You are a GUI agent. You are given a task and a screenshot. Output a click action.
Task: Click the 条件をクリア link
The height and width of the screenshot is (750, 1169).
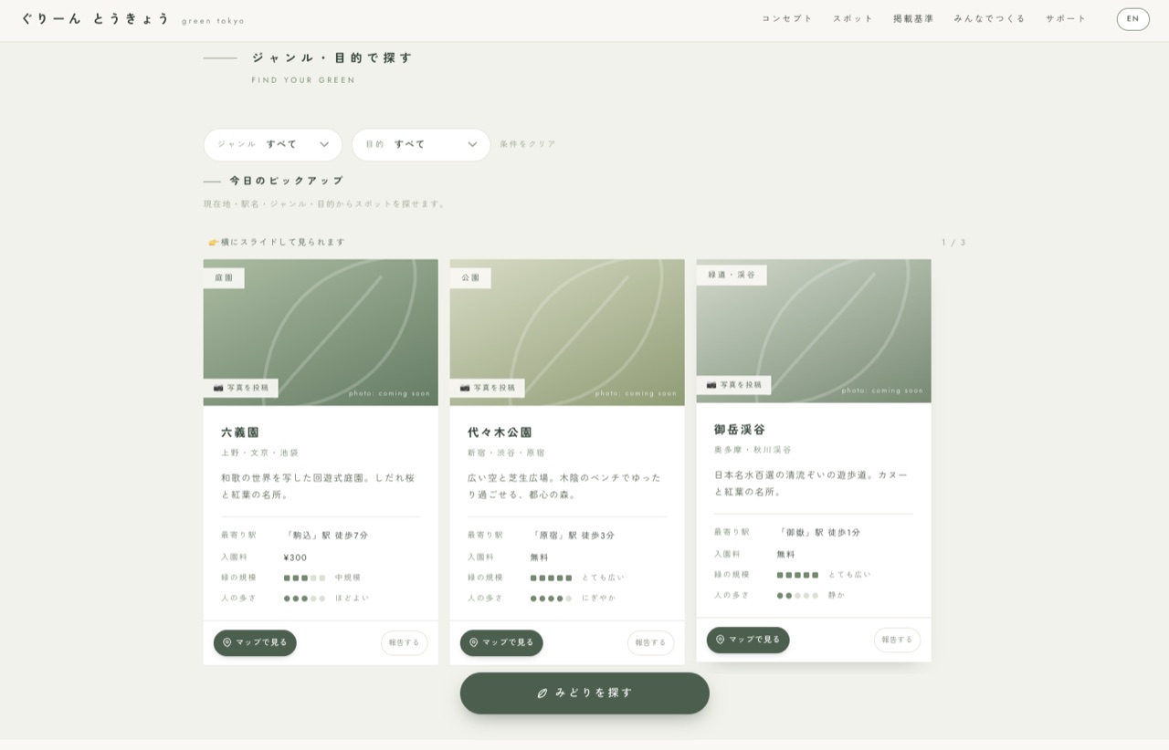point(528,144)
